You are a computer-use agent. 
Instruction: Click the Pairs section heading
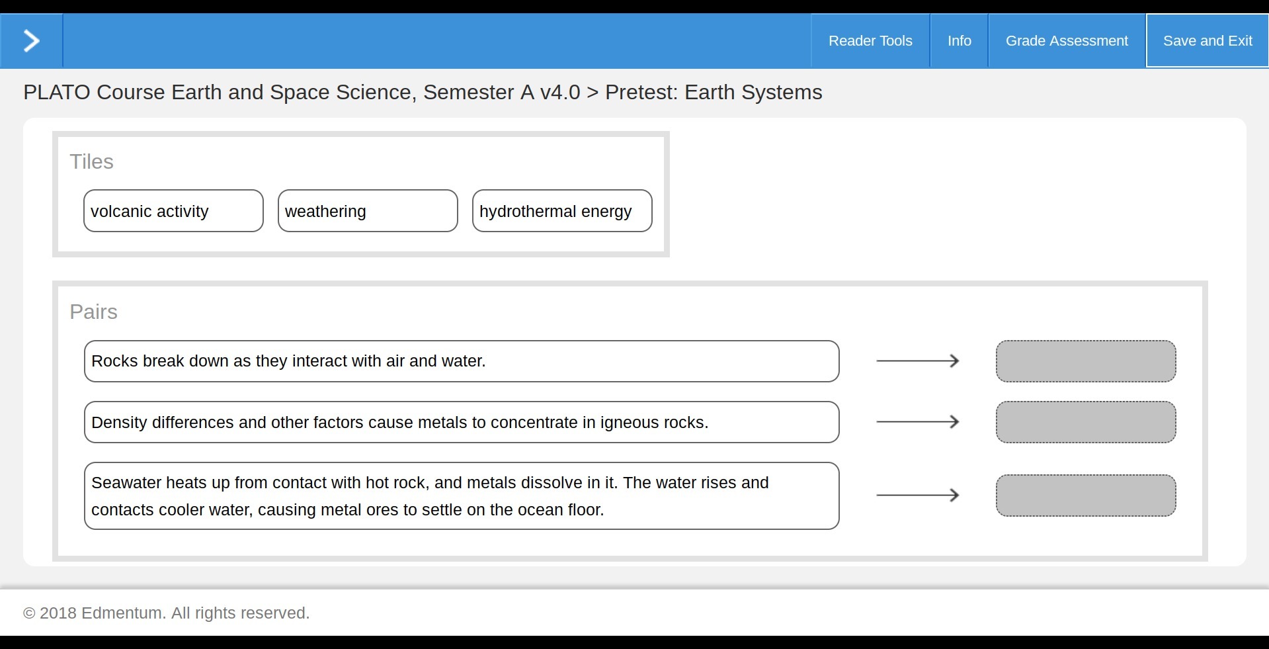click(94, 312)
